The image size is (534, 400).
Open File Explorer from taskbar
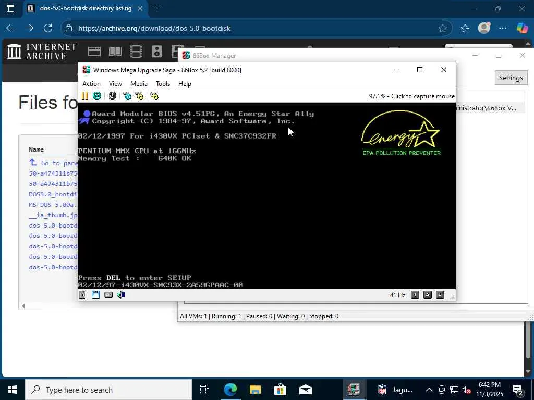click(x=255, y=390)
